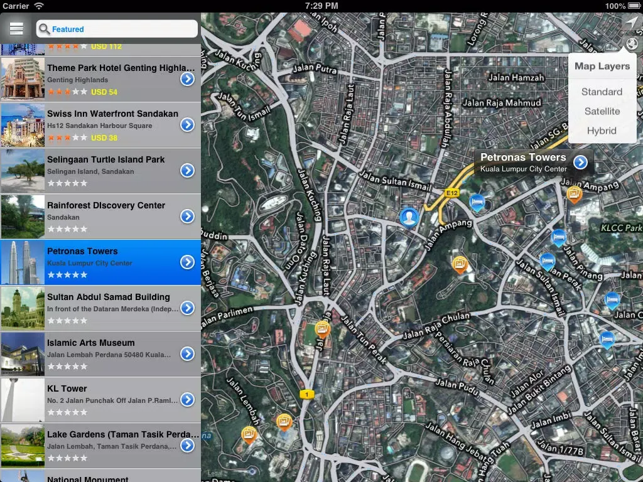Select Islamic Arts Museum thumbnail
643x482 pixels.
point(23,354)
